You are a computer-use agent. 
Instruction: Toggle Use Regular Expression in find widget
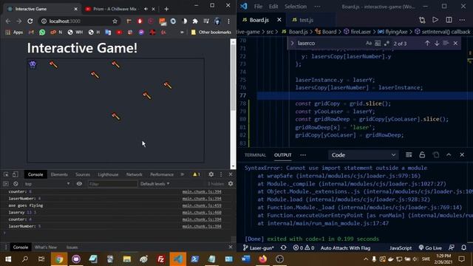[x=387, y=44]
